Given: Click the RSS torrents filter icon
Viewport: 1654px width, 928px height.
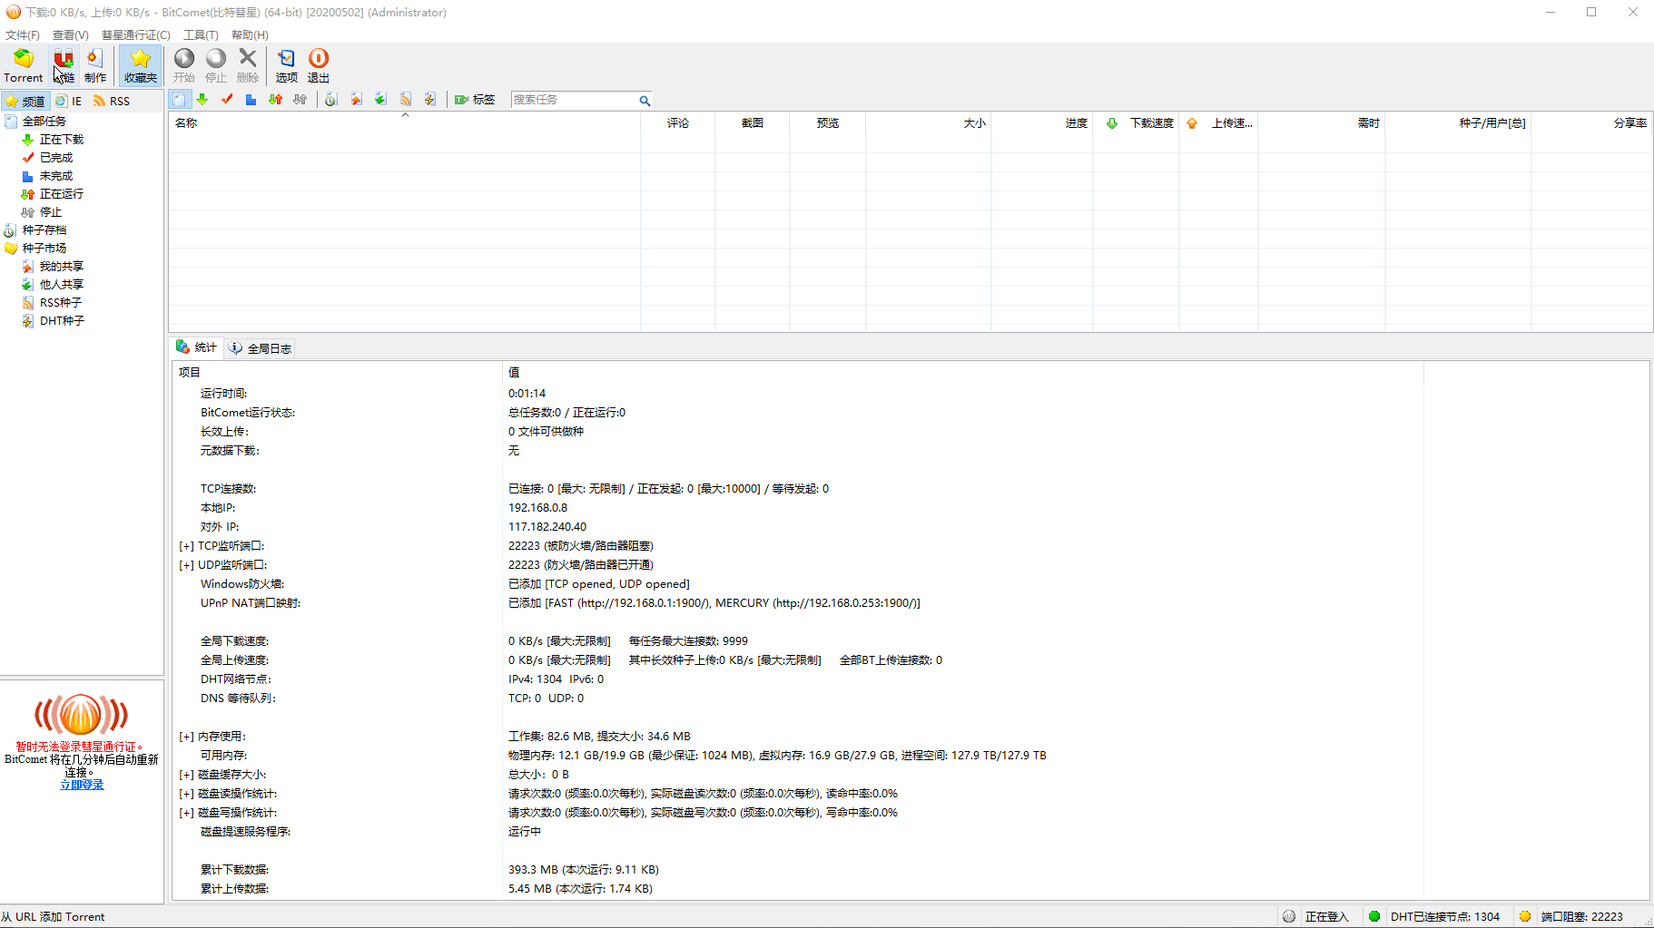Looking at the screenshot, I should [405, 100].
